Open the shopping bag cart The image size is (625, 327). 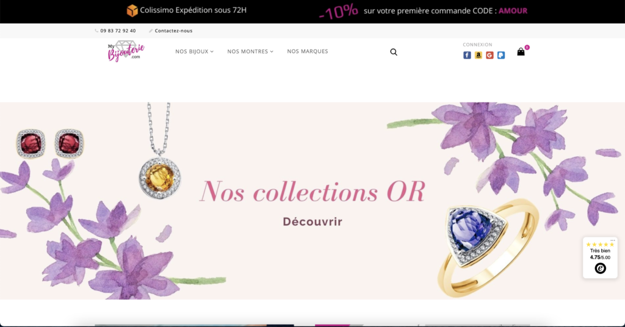click(x=521, y=52)
